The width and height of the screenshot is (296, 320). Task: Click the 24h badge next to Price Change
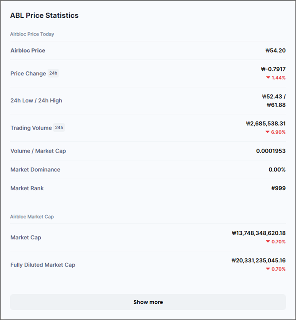pos(53,73)
